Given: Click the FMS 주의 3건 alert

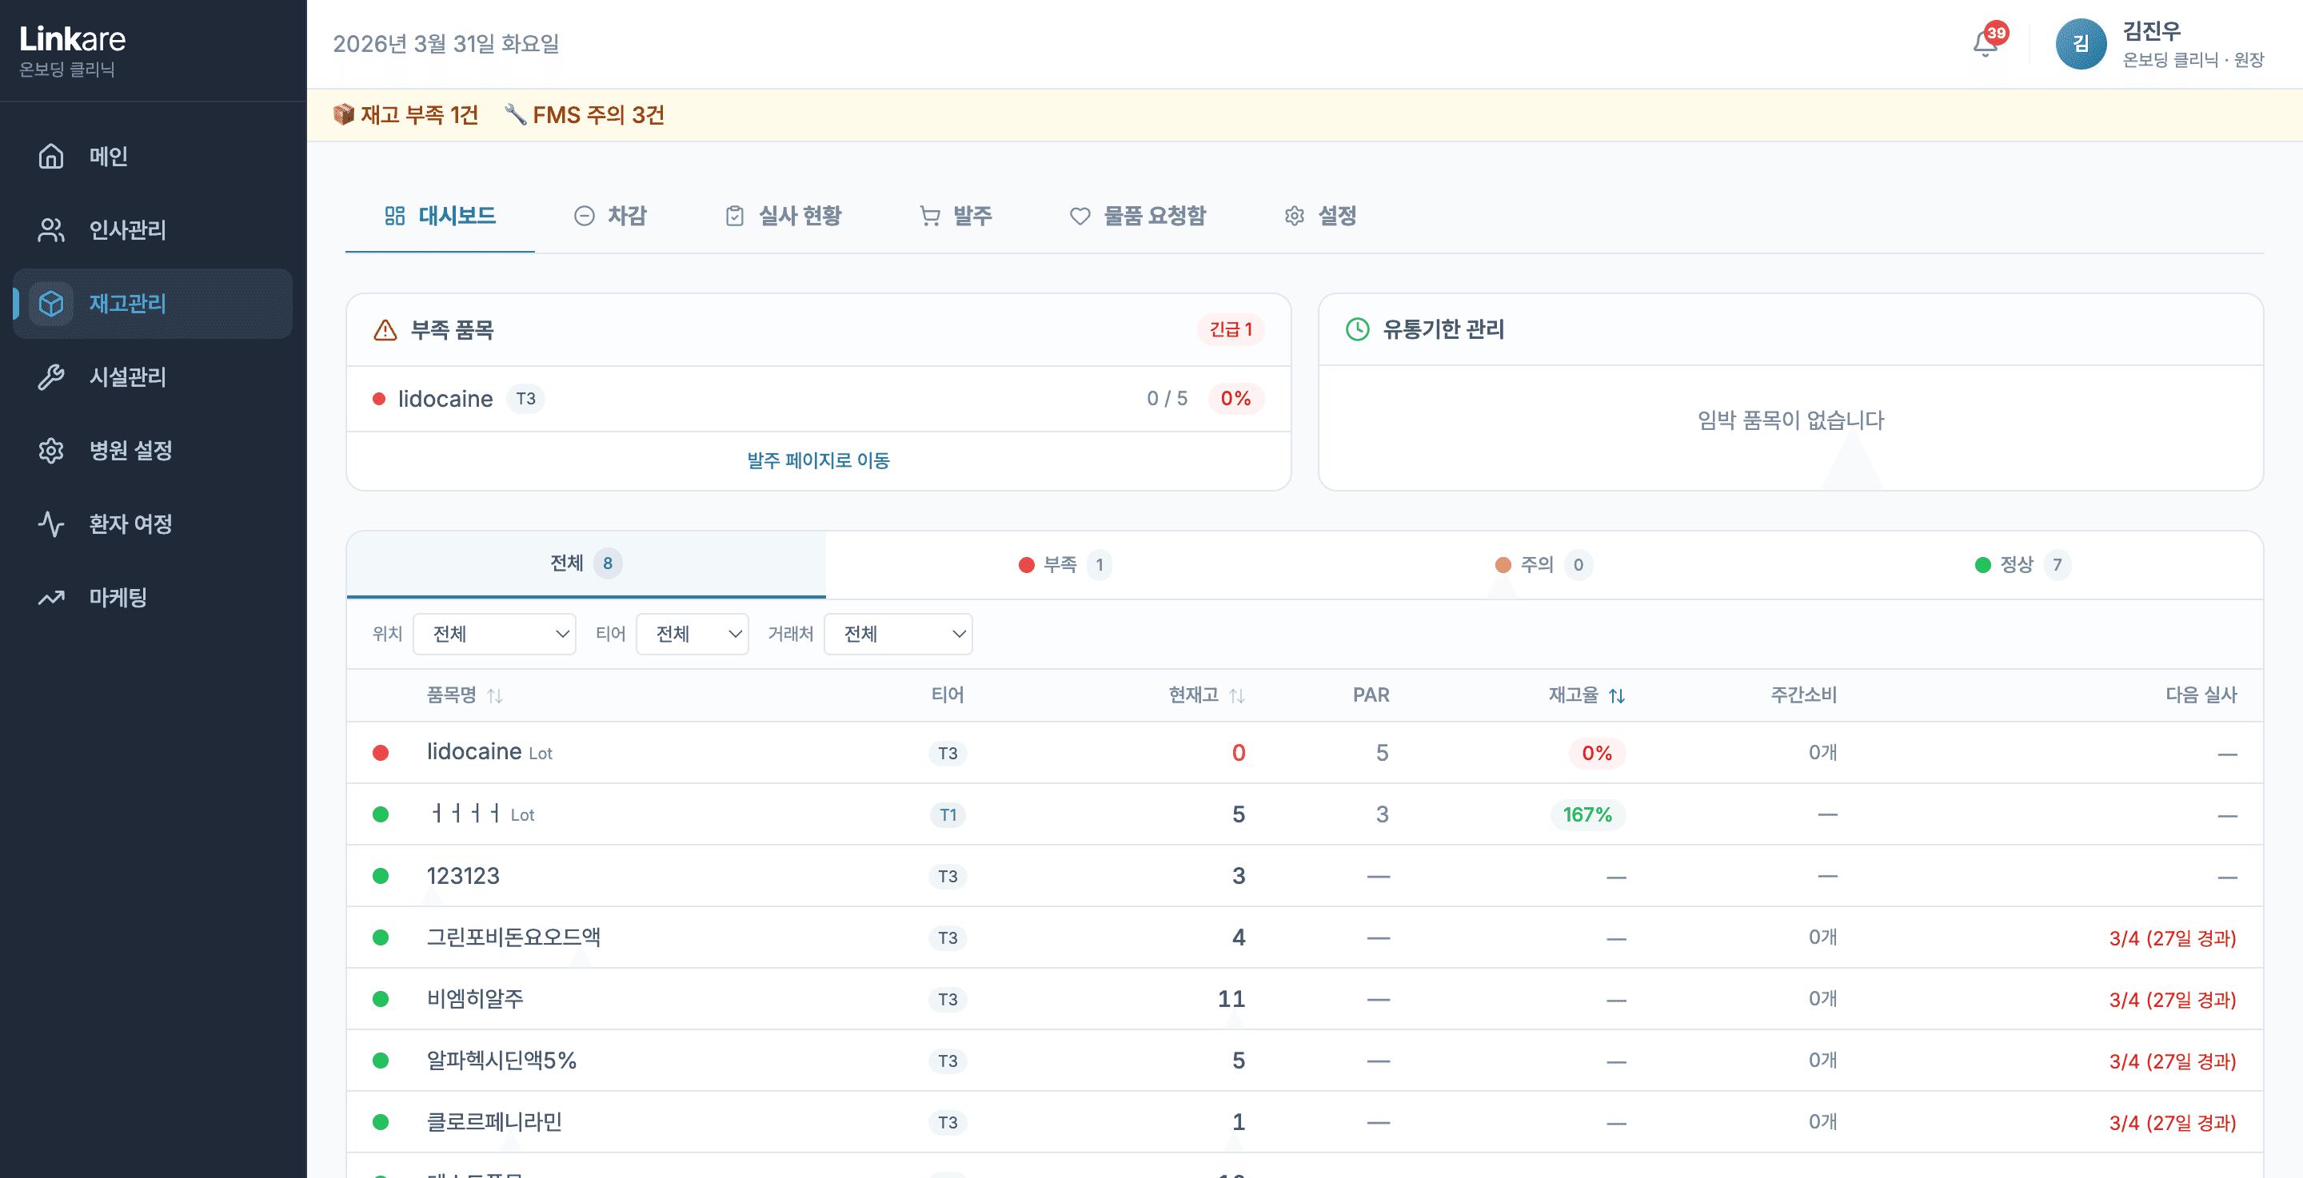Looking at the screenshot, I should 584,114.
